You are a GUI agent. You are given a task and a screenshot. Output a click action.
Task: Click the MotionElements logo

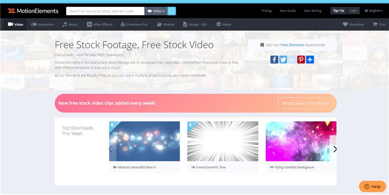33,11
